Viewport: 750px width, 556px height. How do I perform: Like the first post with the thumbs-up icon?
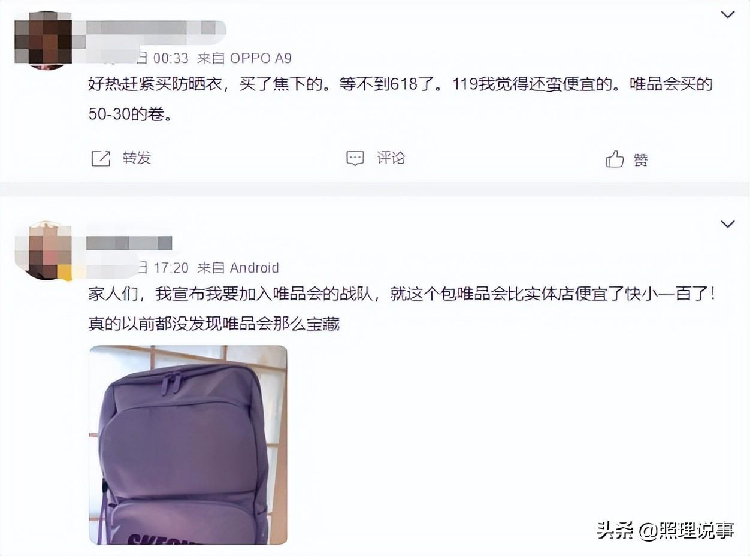click(x=615, y=159)
